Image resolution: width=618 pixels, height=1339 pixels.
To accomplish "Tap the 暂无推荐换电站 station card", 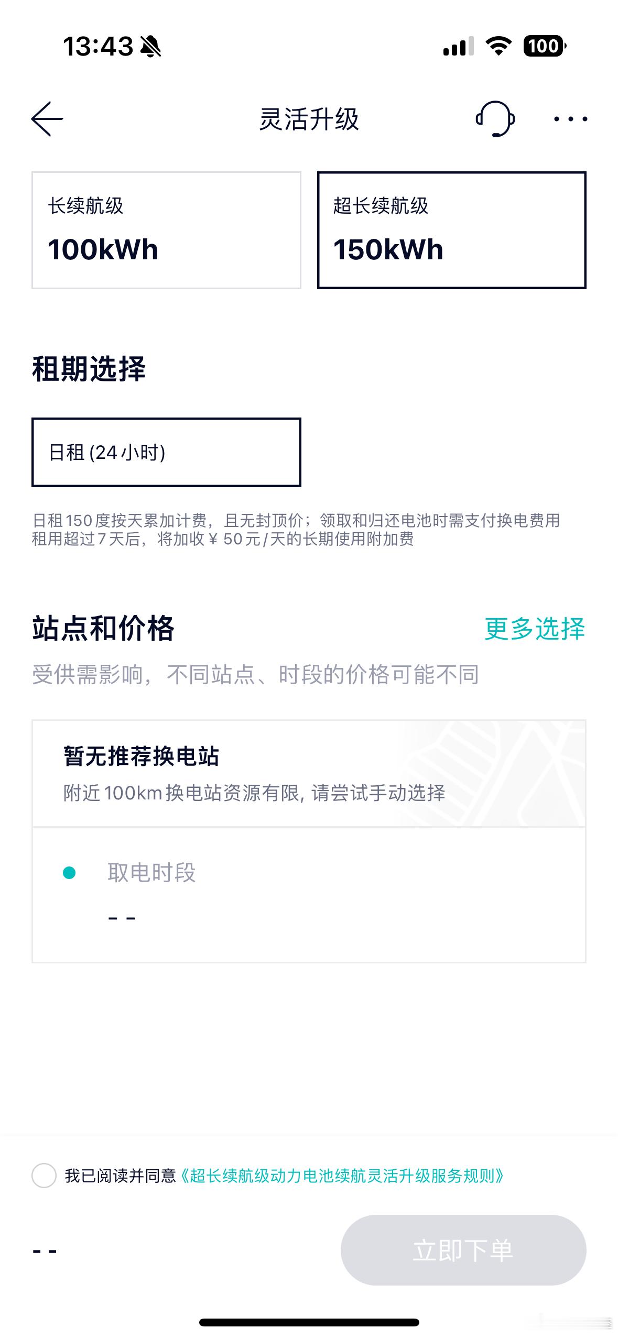I will pyautogui.click(x=309, y=774).
